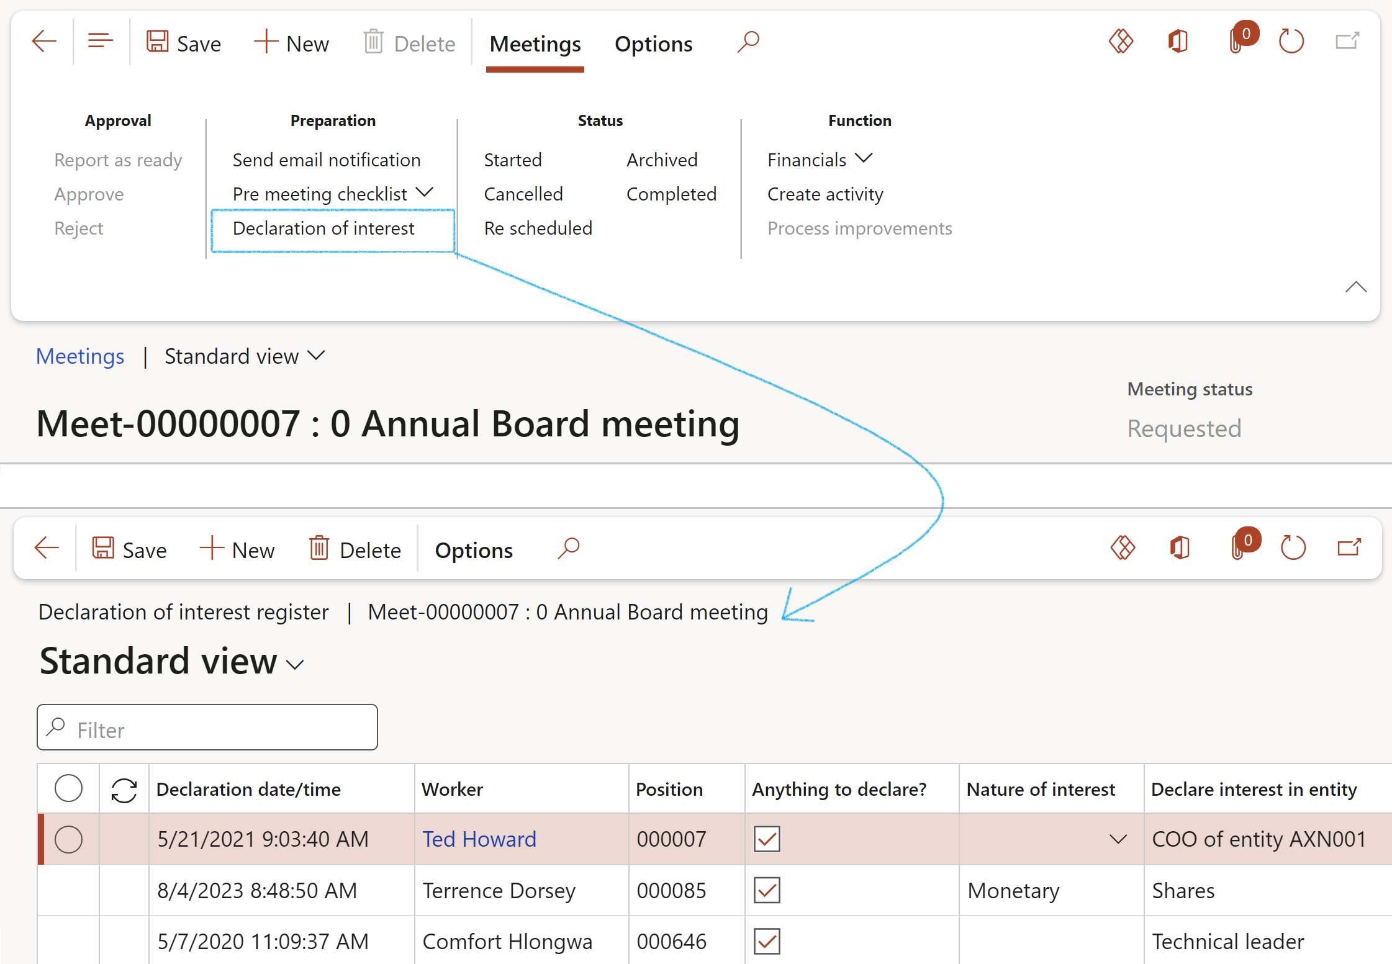This screenshot has height=964, width=1392.
Task: Choose Send email notification
Action: click(x=327, y=160)
